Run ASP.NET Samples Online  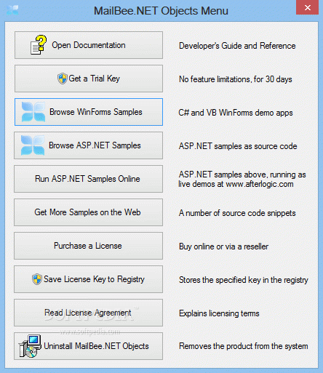pyautogui.click(x=88, y=179)
